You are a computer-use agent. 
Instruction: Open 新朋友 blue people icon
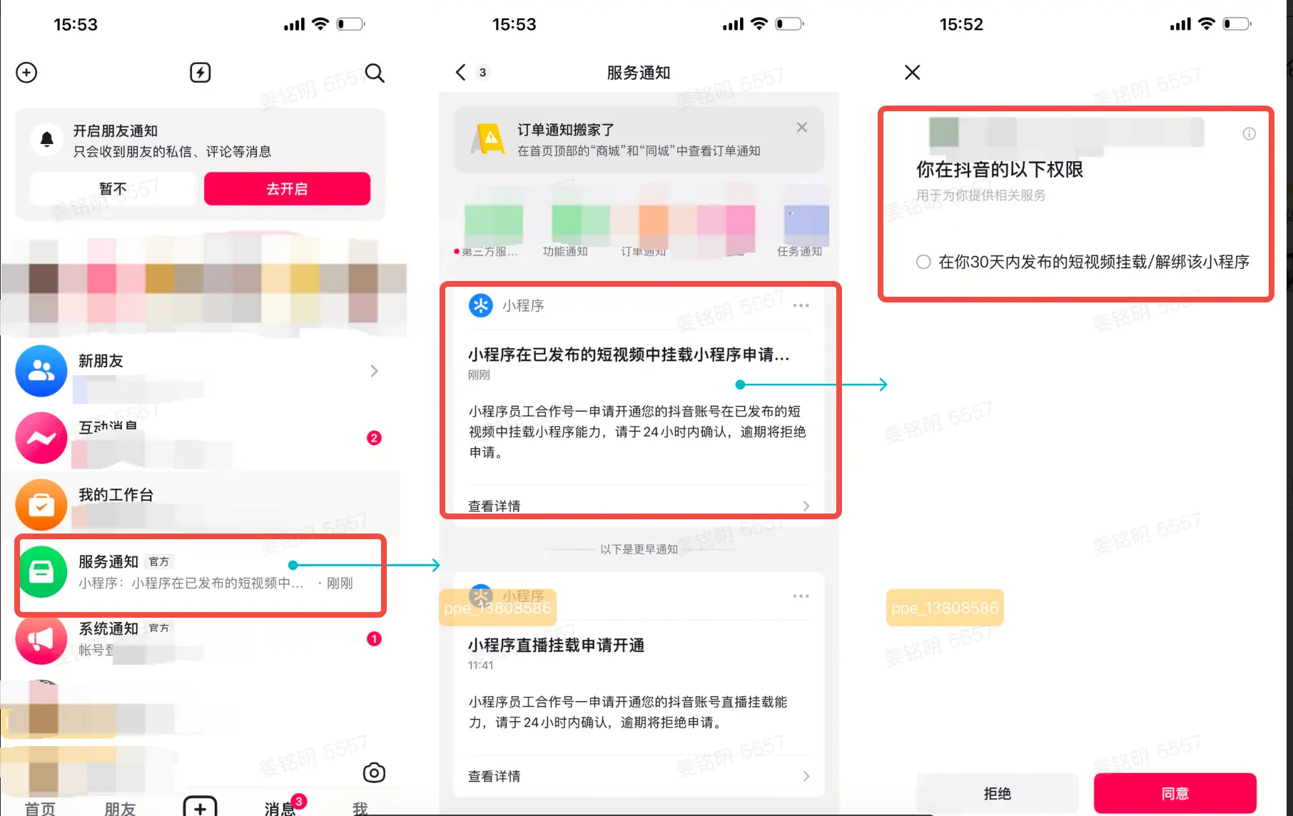pos(41,371)
